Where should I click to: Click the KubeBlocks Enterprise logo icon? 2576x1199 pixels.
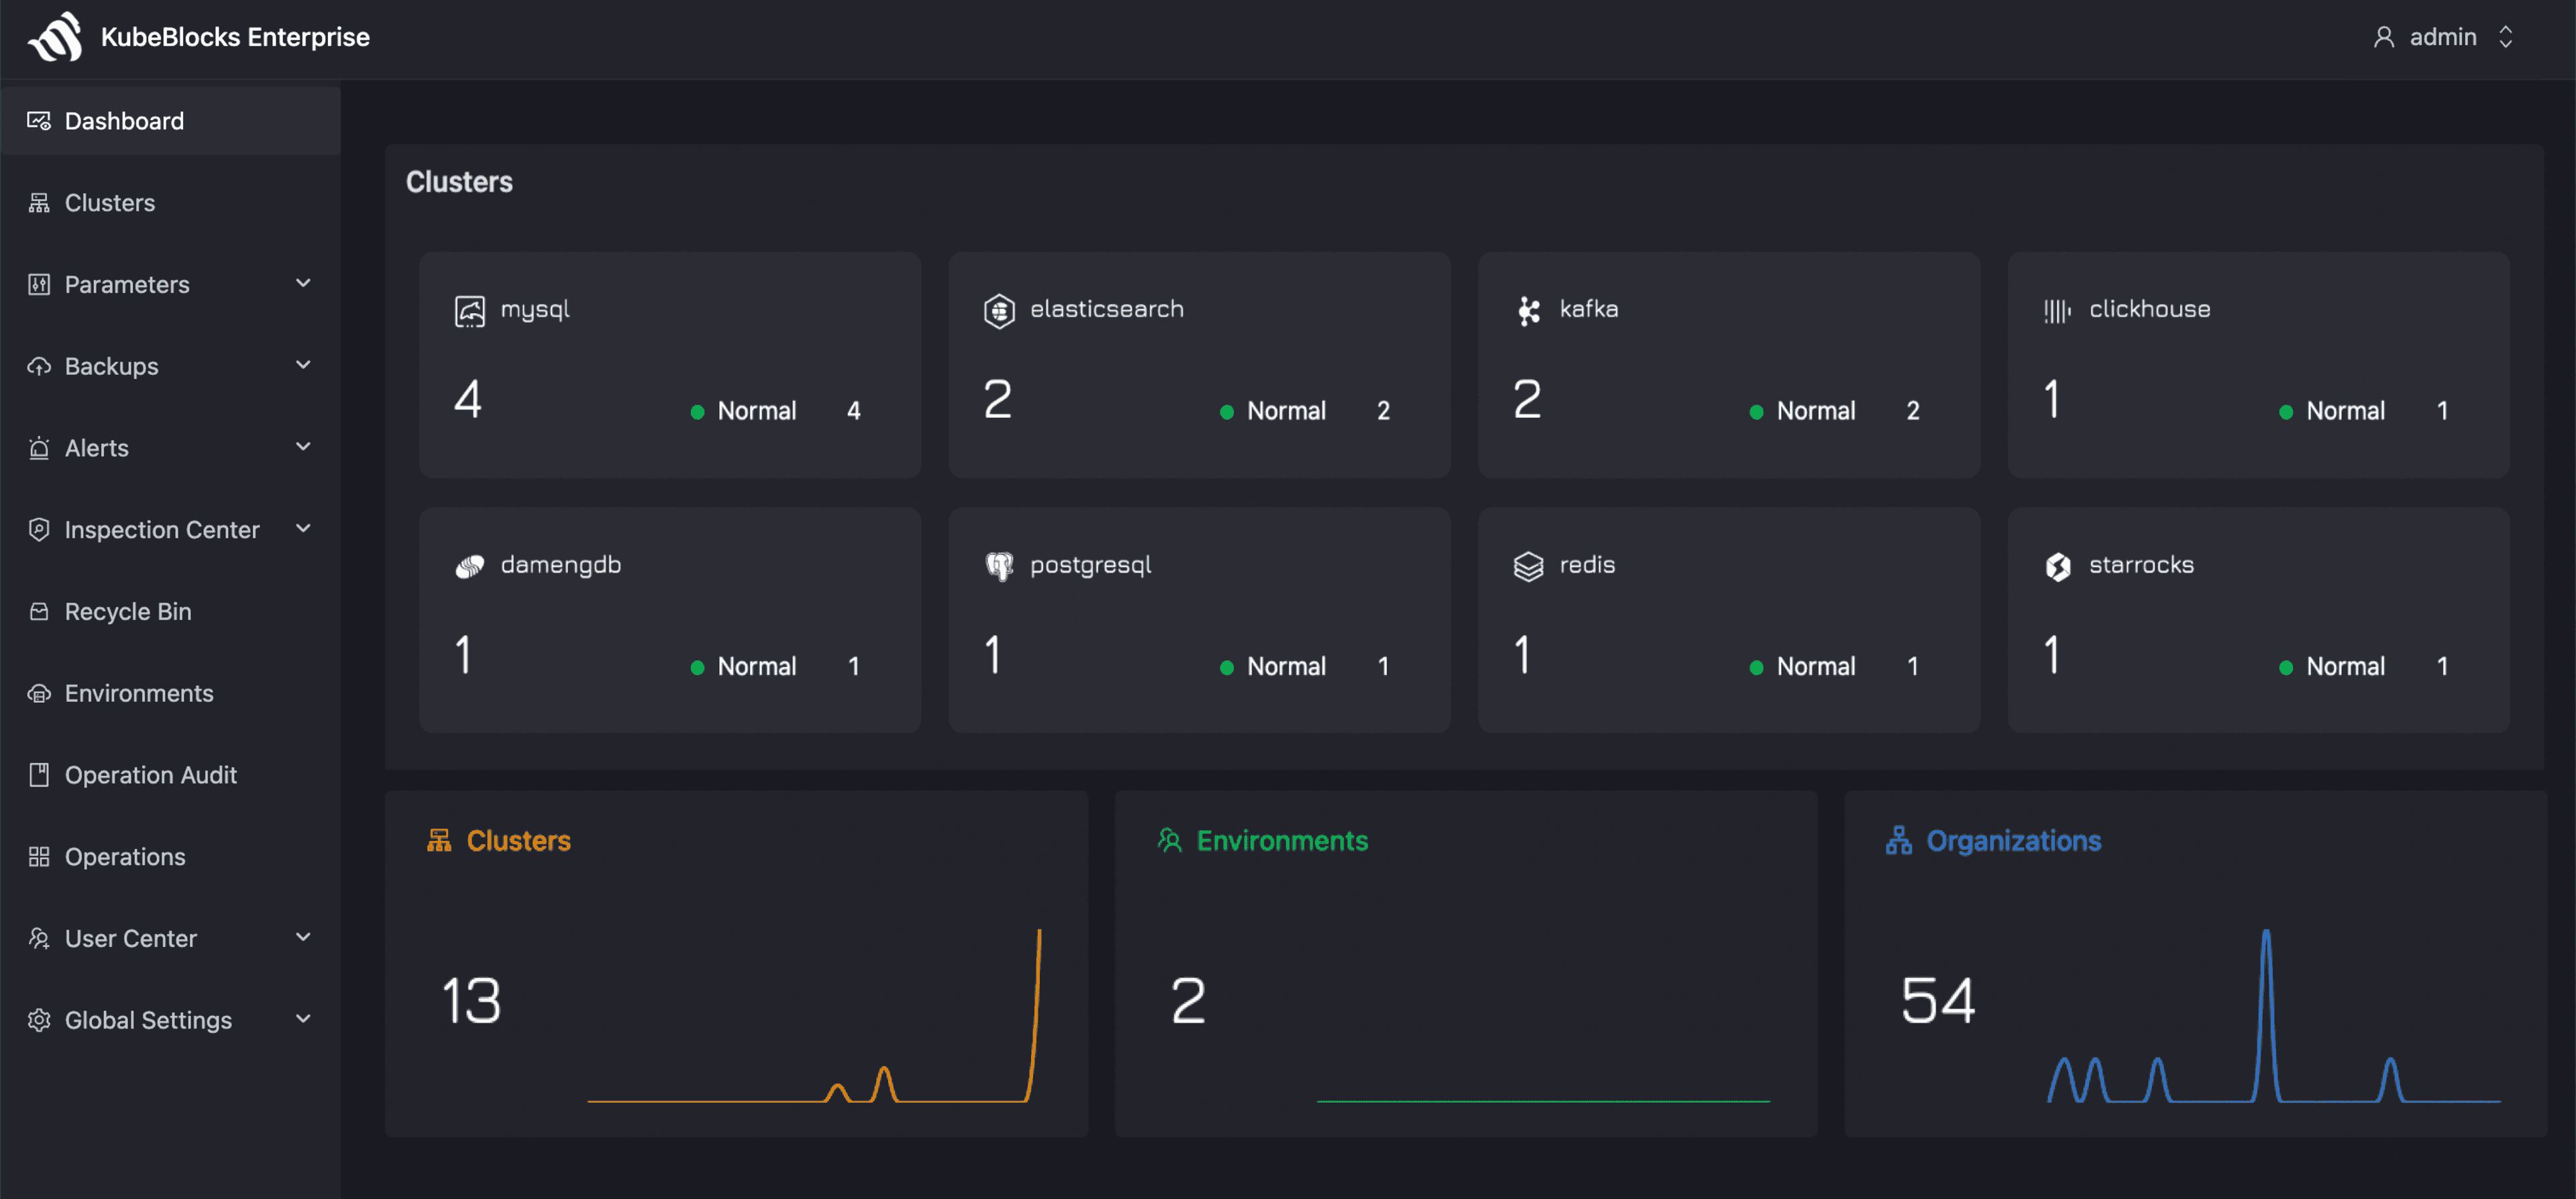tap(55, 37)
